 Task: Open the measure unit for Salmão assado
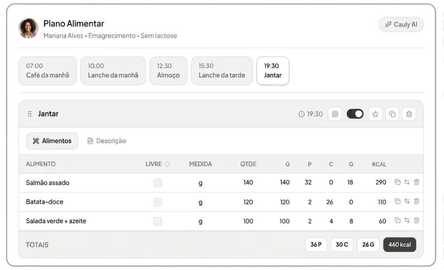coord(200,183)
